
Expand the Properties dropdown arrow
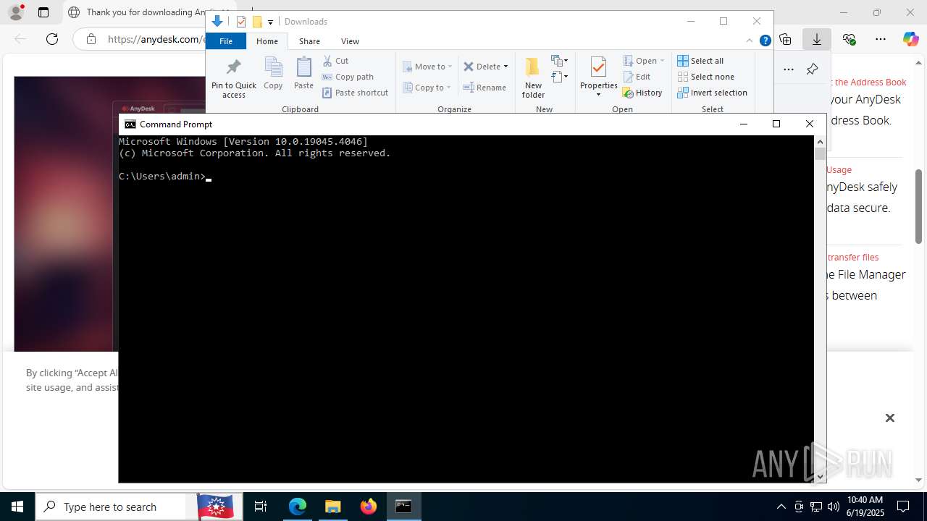point(598,95)
